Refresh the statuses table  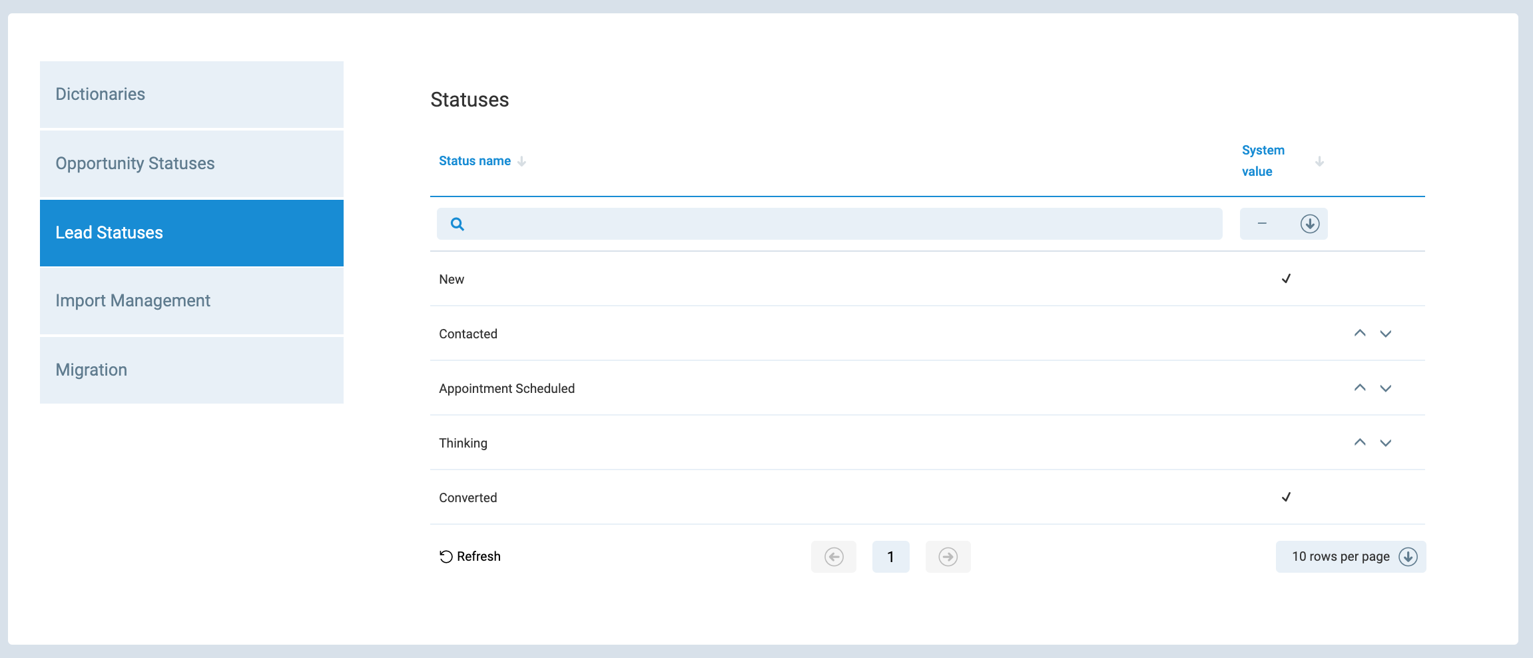coord(470,557)
